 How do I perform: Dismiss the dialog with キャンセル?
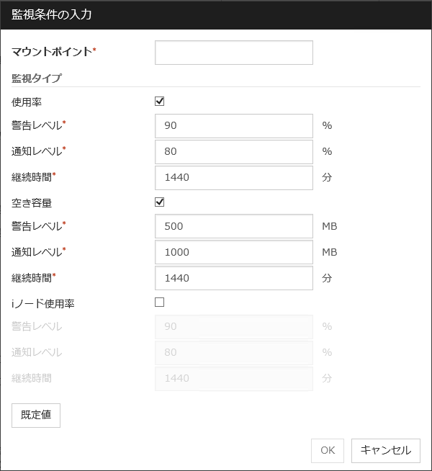(385, 451)
